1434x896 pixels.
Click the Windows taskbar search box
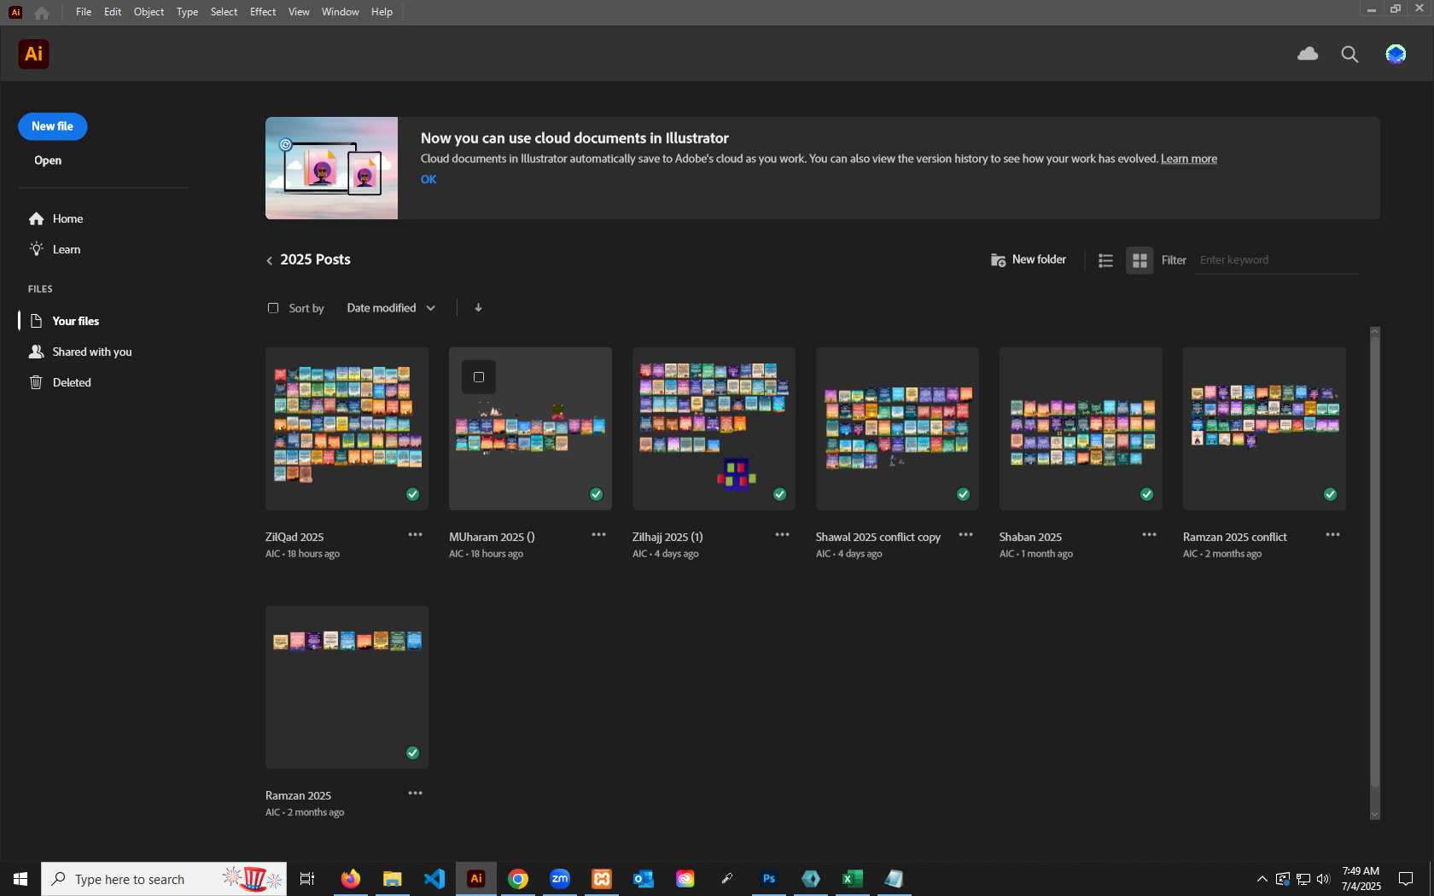(x=164, y=879)
